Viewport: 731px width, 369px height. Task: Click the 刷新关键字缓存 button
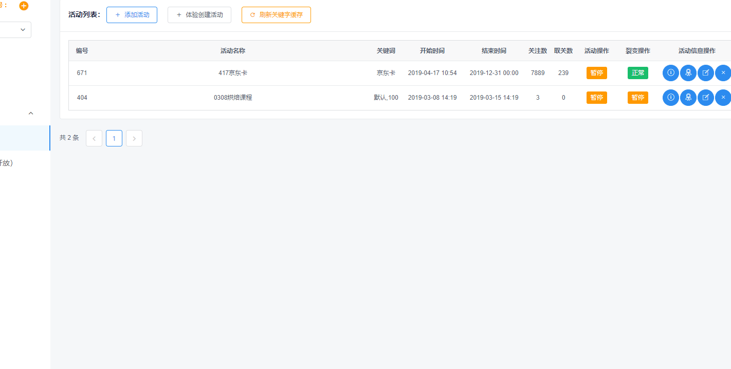click(276, 15)
